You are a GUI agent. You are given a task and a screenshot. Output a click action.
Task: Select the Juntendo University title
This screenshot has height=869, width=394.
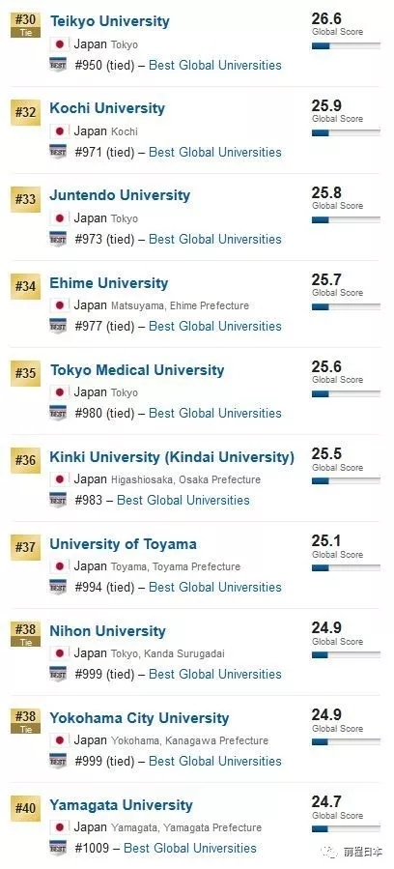[x=120, y=195]
